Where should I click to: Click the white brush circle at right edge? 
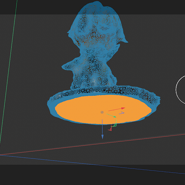coord(180,90)
